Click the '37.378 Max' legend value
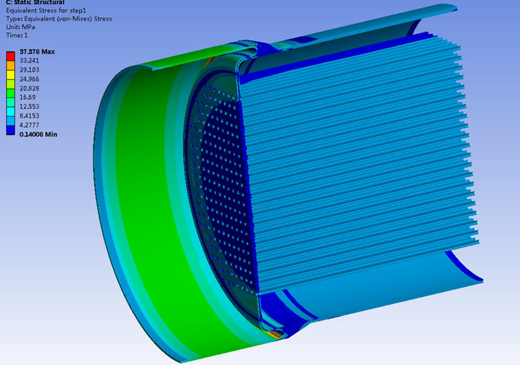This screenshot has width=520, height=365. (37, 52)
